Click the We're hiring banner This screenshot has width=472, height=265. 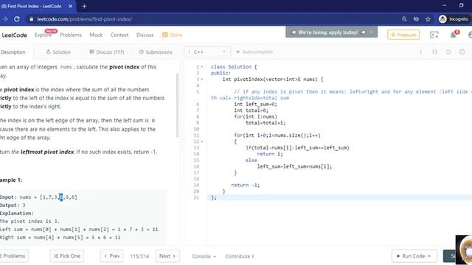pos(327,32)
